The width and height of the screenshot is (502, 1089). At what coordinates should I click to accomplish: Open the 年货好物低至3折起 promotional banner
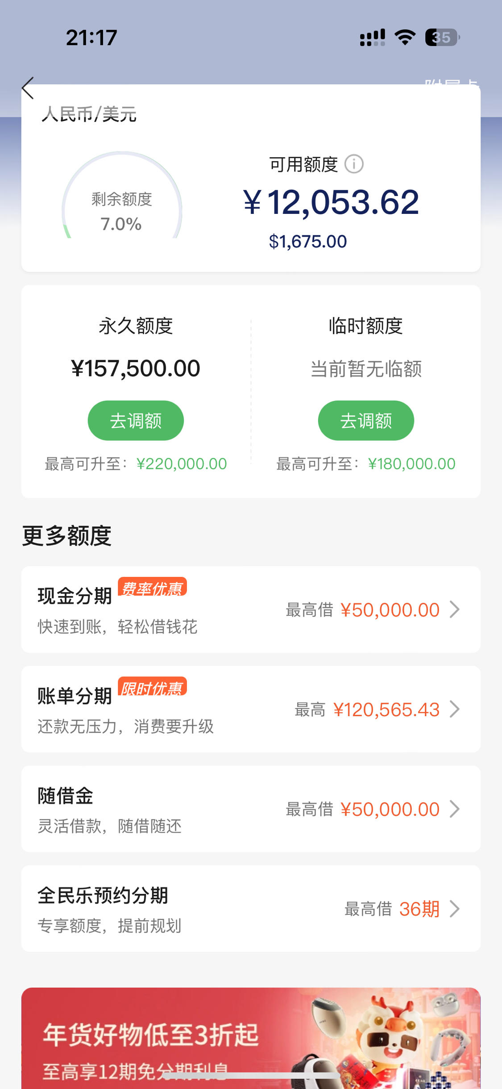251,1038
